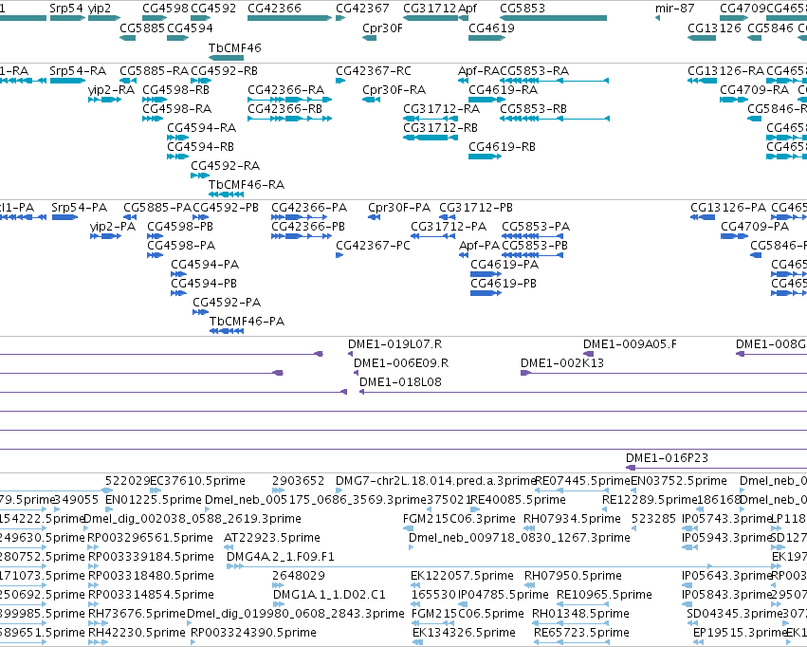807x647 pixels.
Task: Click the CG5885 gene label
Action: (x=142, y=28)
